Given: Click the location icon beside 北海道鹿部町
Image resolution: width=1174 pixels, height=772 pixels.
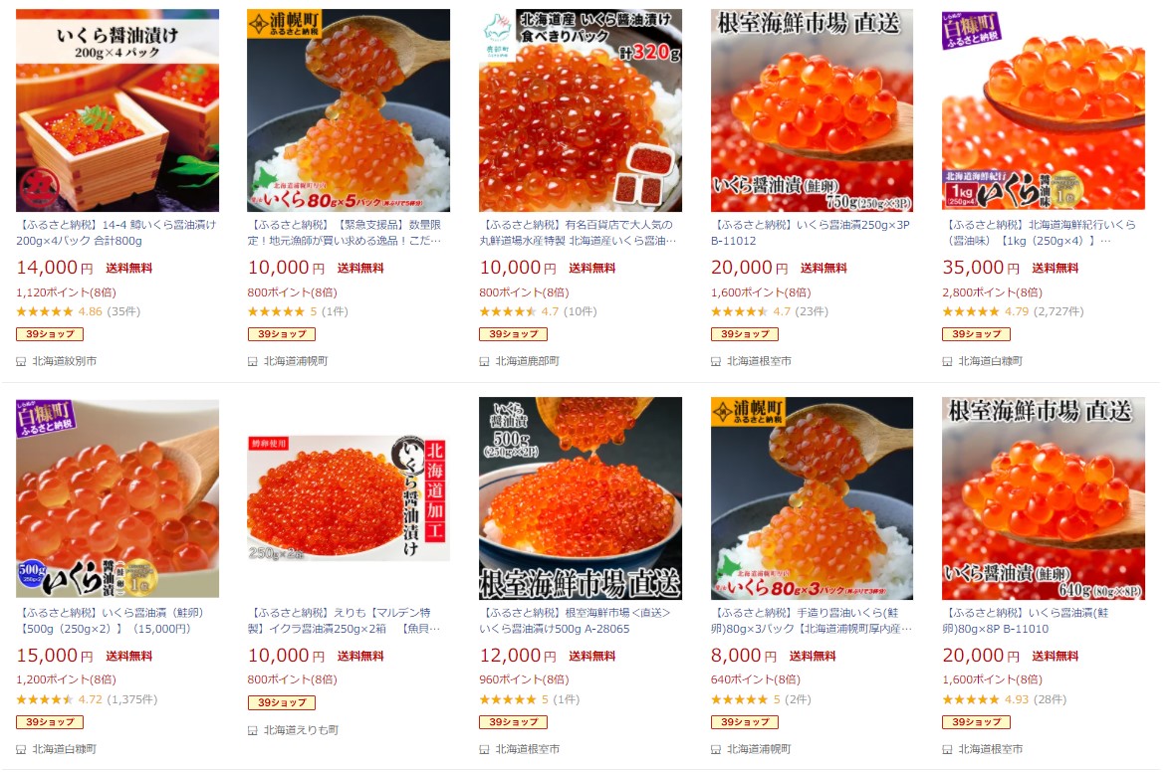Looking at the screenshot, I should tap(484, 361).
